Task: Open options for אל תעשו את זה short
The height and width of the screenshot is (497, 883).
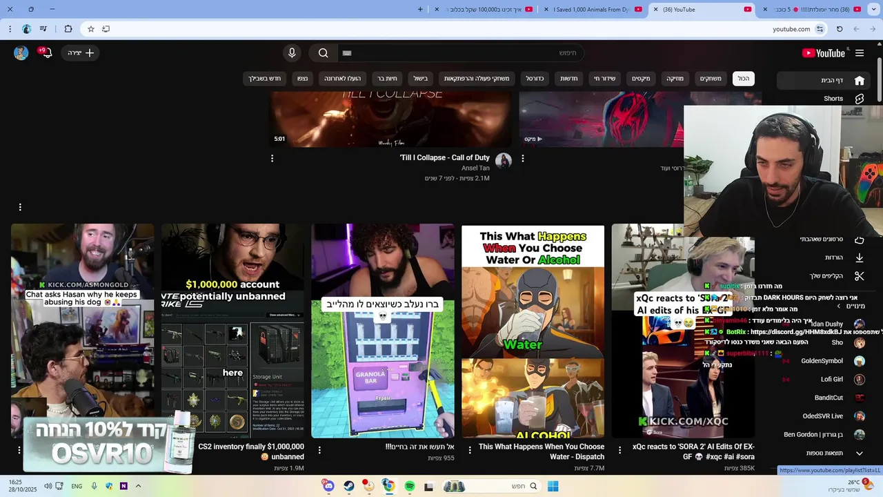Action: click(319, 449)
